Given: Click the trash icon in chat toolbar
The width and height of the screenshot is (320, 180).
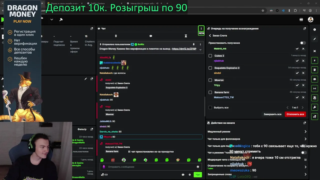Looking at the screenshot, I should pyautogui.click(x=116, y=36).
